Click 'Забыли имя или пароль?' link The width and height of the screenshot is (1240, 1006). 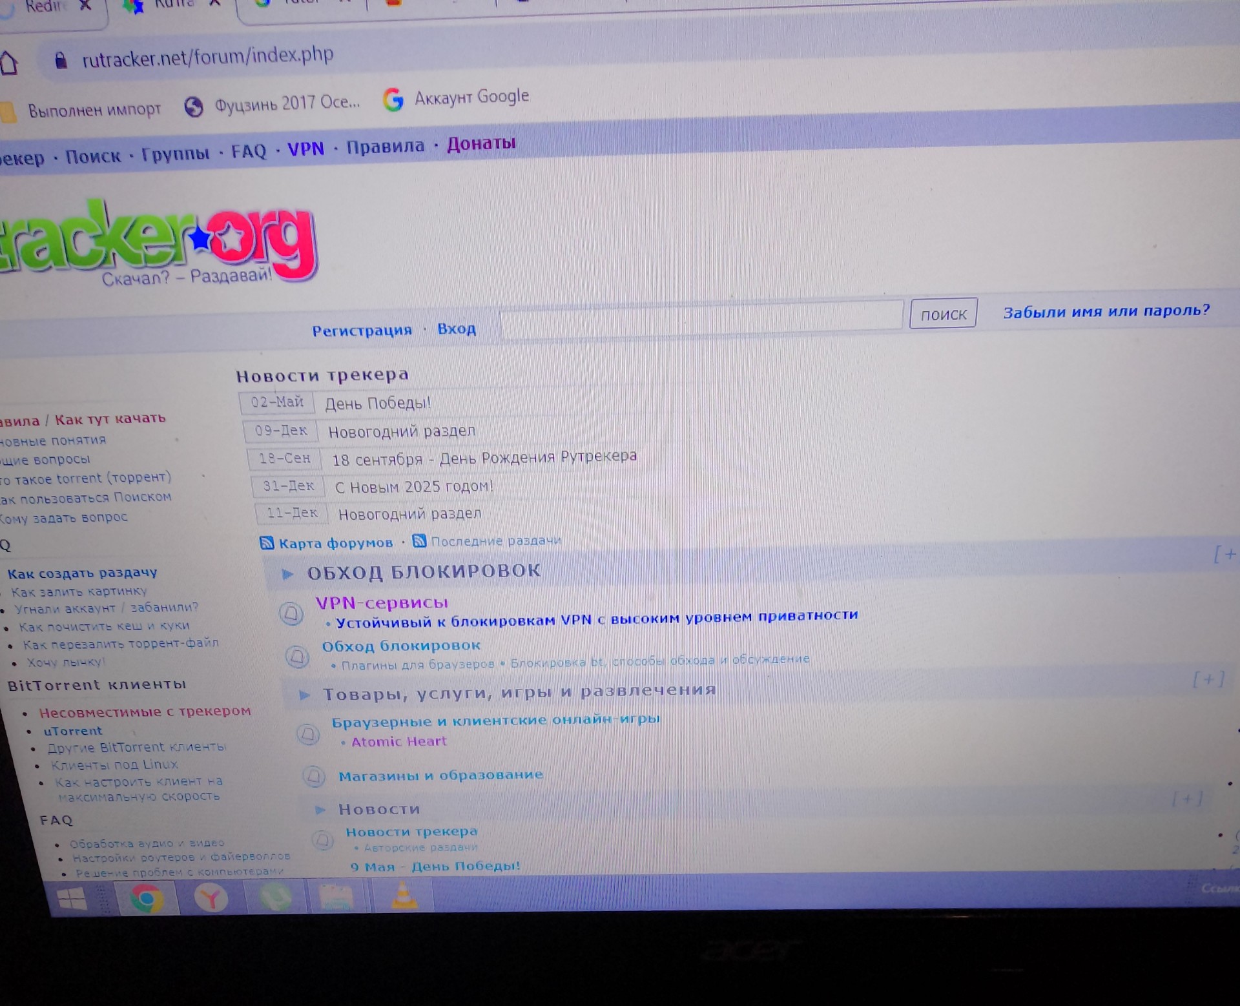tap(1106, 311)
